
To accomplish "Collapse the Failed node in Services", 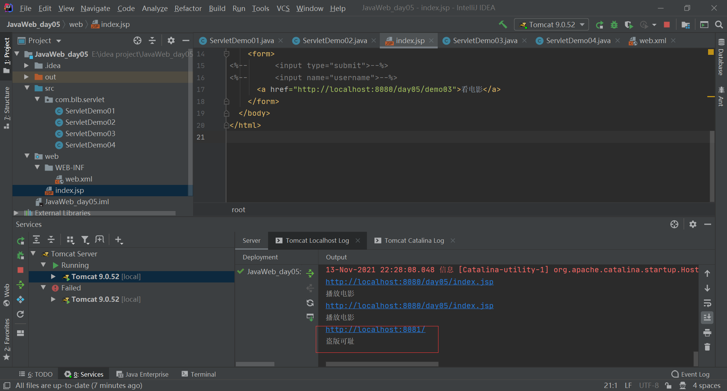I will point(44,288).
